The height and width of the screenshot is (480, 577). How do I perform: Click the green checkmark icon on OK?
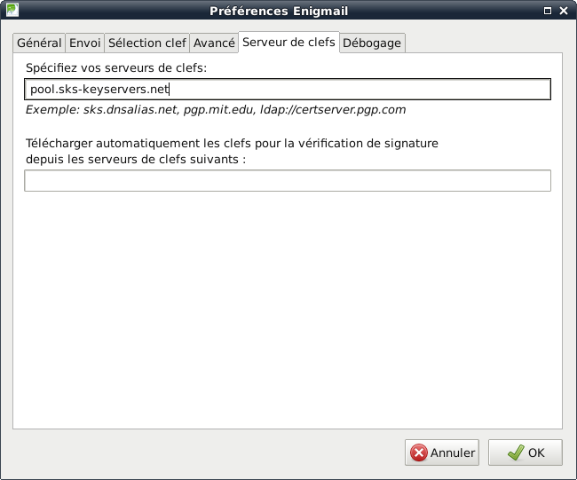515,452
